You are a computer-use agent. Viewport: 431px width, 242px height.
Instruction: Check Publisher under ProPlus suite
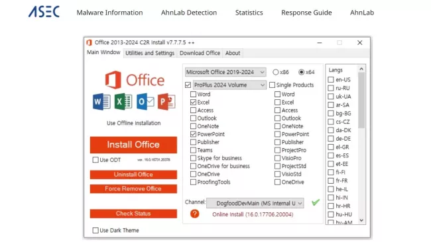pyautogui.click(x=193, y=142)
